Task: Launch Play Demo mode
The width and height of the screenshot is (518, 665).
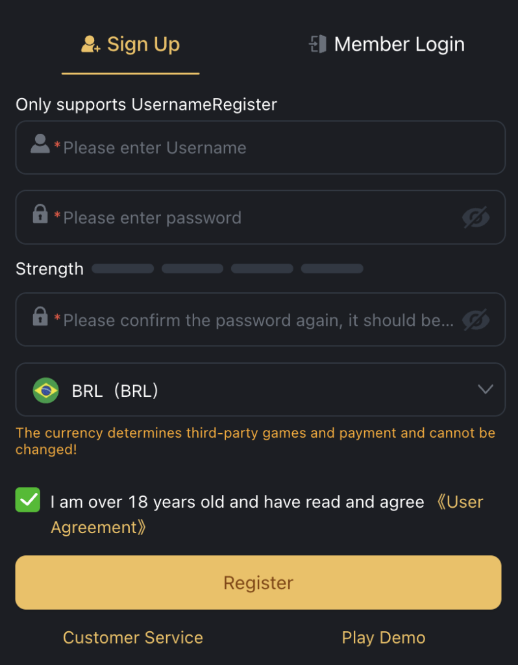Action: (x=384, y=638)
